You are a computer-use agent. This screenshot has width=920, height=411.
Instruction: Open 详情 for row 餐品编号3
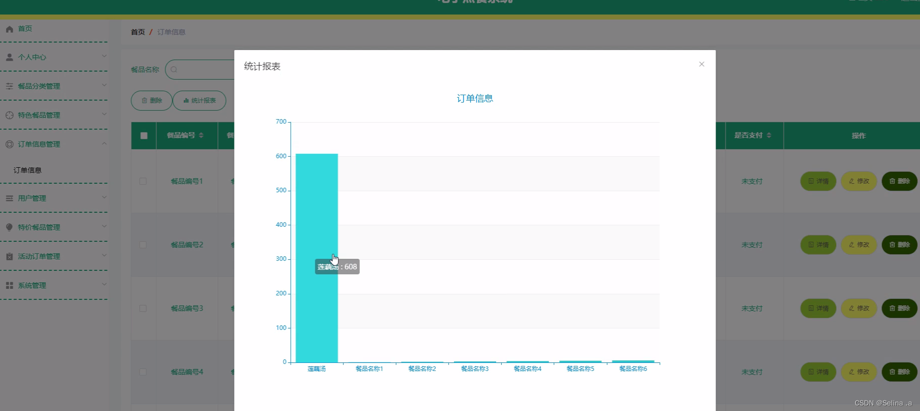tap(818, 308)
